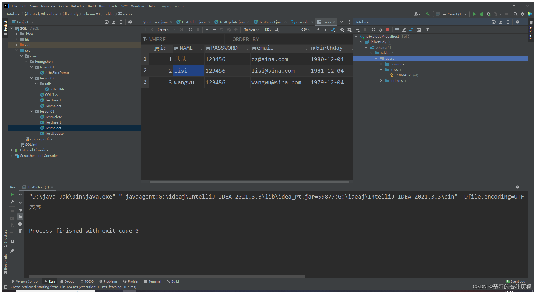
Task: Add a new row with the plus icon
Action: coord(207,30)
